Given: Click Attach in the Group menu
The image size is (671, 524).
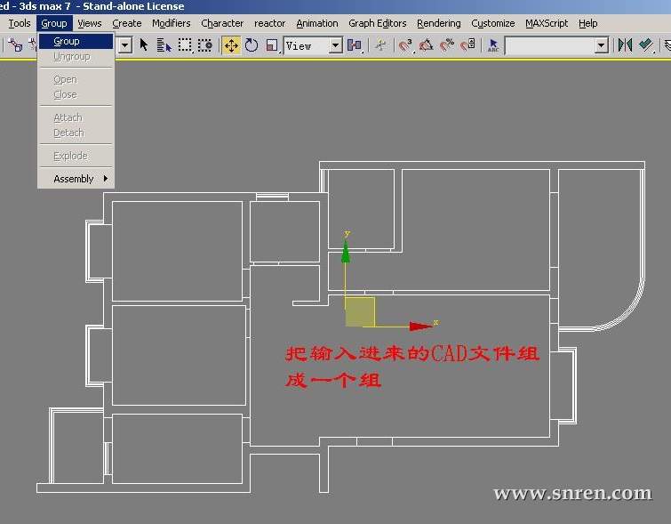Looking at the screenshot, I should [76, 117].
